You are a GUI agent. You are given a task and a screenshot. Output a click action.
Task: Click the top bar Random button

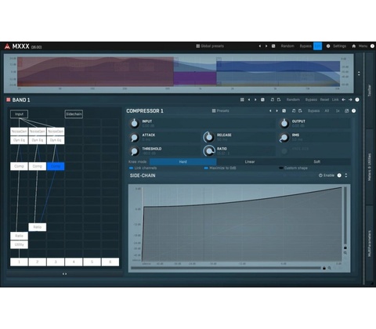pyautogui.click(x=287, y=46)
